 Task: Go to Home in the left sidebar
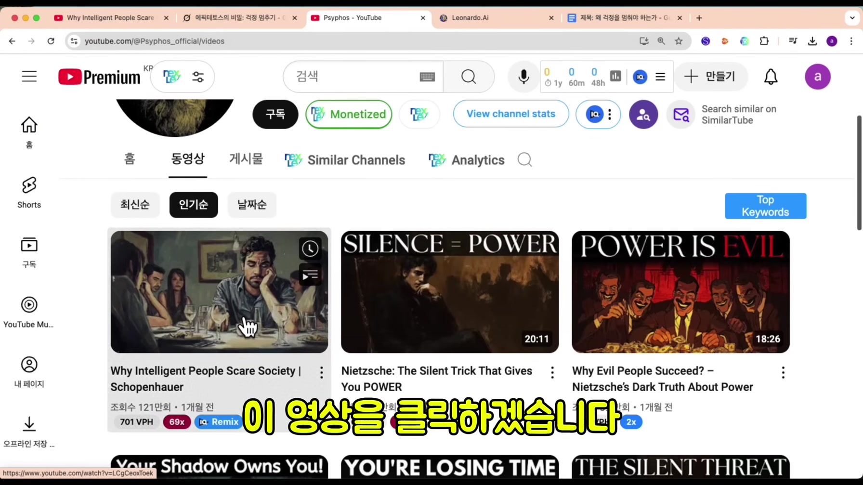29,132
